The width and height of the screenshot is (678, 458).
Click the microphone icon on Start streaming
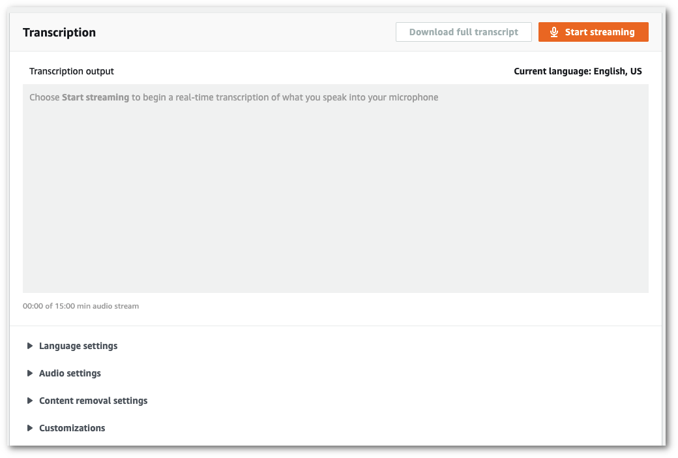(554, 31)
